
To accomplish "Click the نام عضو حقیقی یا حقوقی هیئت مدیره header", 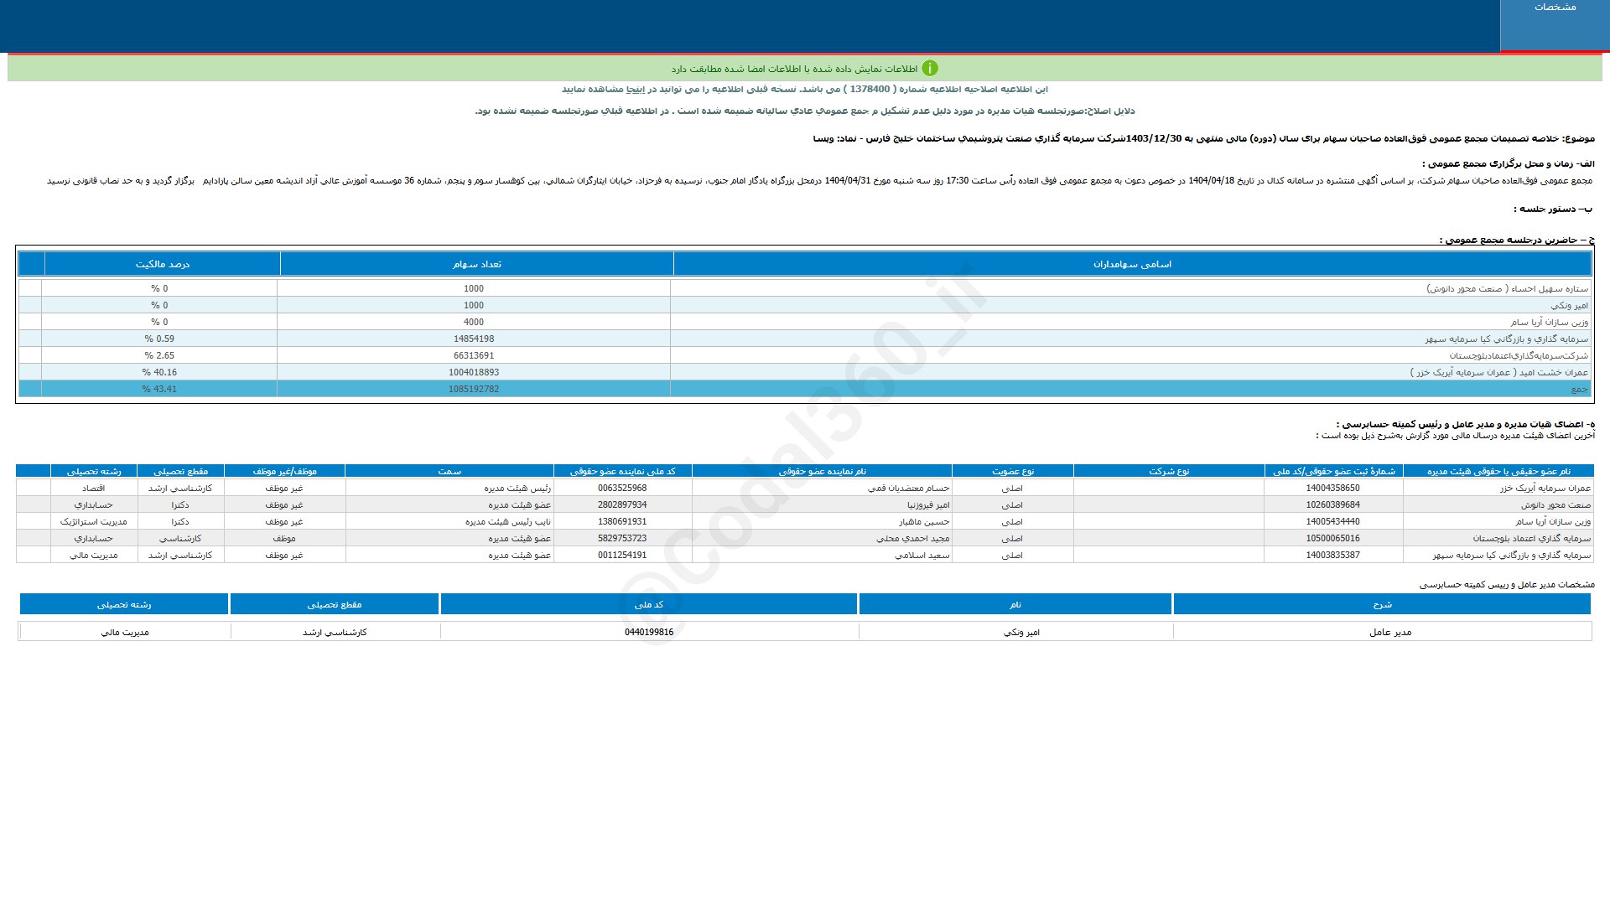I will click(1498, 471).
